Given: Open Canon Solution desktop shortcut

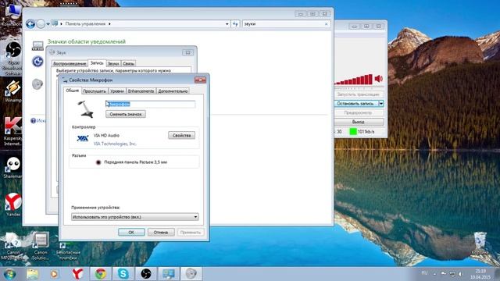Looking at the screenshot, I should click(41, 246).
